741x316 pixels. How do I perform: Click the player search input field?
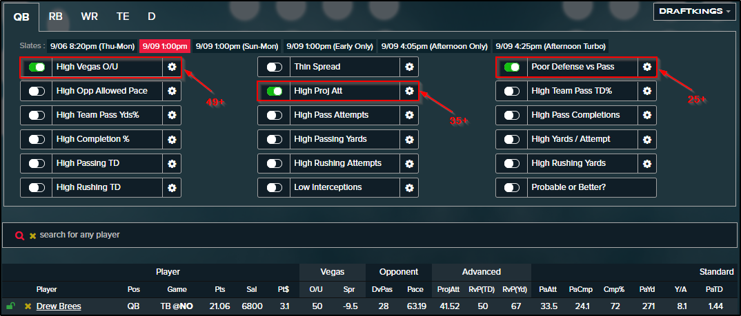point(370,235)
